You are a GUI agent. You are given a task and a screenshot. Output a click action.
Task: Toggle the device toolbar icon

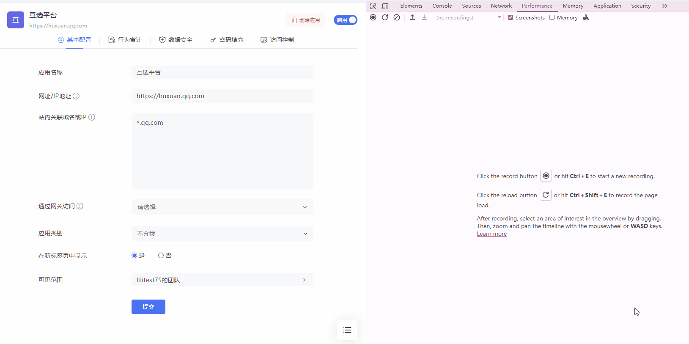[x=385, y=6]
